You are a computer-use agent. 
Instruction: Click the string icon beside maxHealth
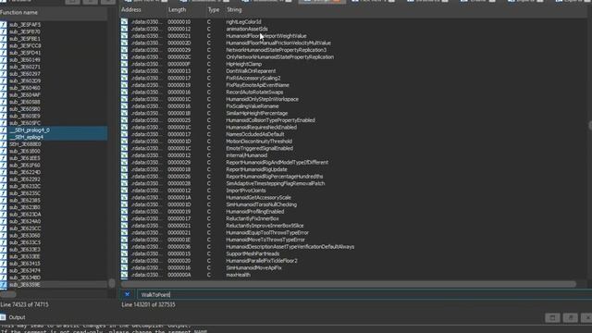(x=124, y=275)
